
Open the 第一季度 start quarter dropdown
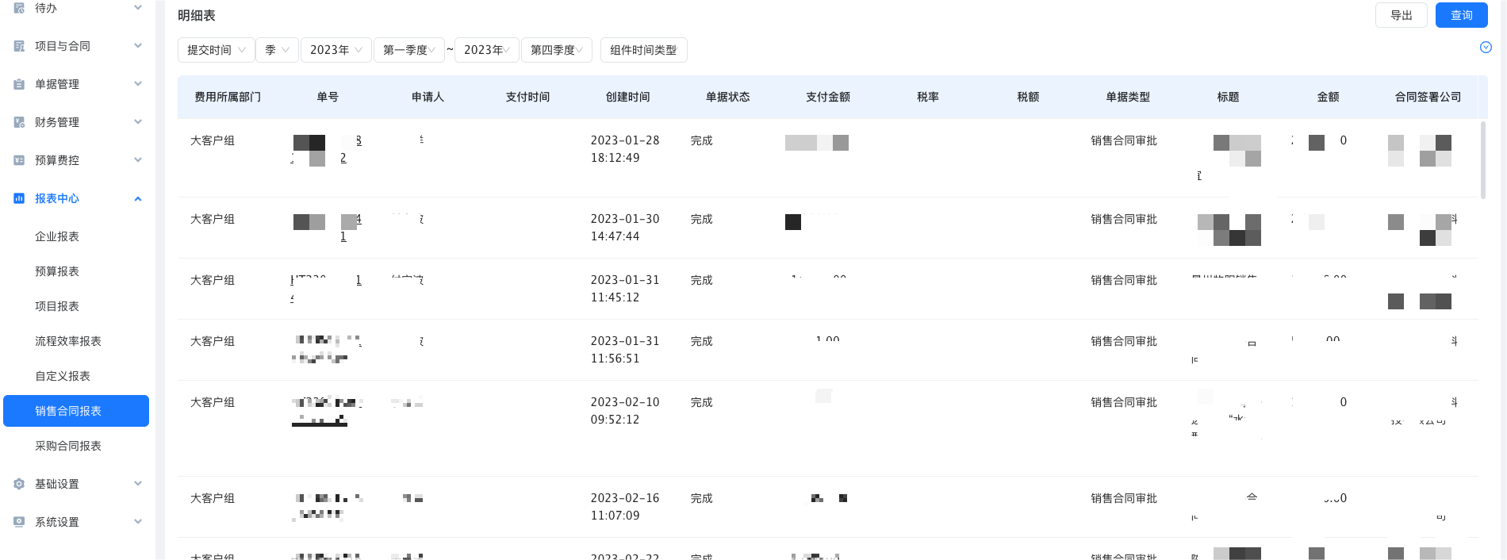point(408,50)
